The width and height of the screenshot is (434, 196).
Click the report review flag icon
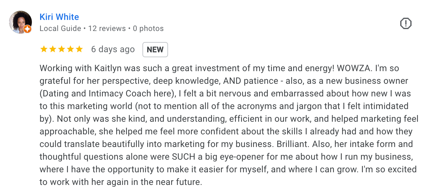pos(406,23)
